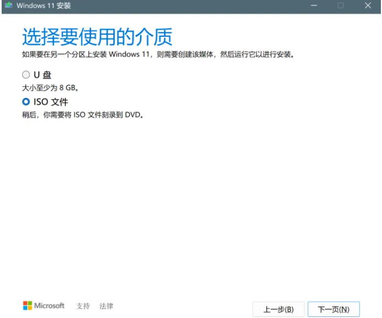Close the Windows 11 安装 window
The height and width of the screenshot is (318, 382).
368,6
